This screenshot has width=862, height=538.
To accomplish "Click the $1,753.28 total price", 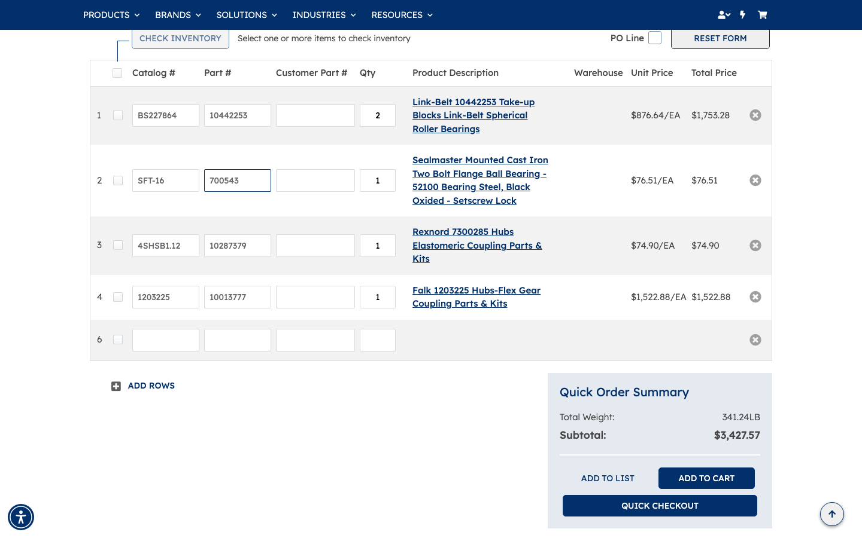I will tap(711, 115).
